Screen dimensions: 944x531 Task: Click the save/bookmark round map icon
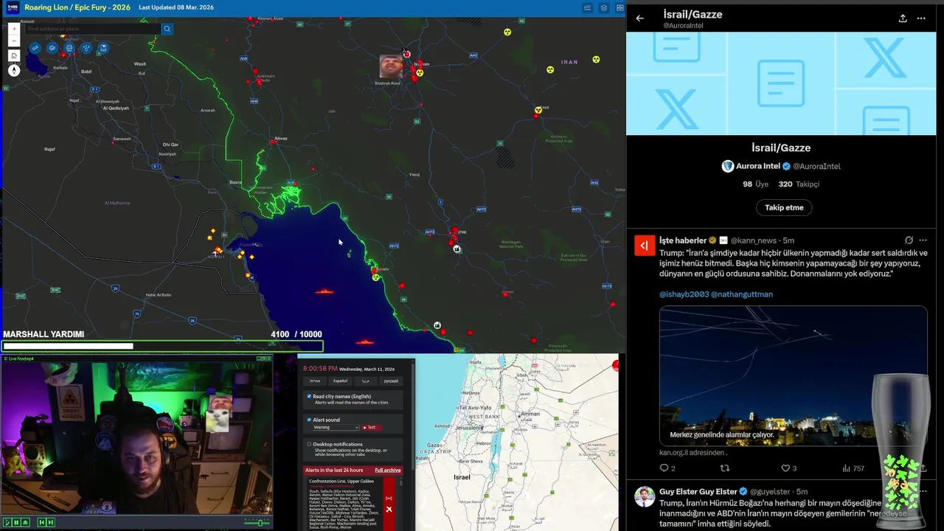[x=103, y=48]
